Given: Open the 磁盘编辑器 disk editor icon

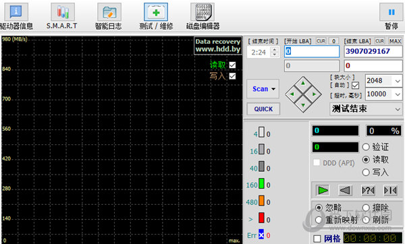Looking at the screenshot, I should click(202, 12).
